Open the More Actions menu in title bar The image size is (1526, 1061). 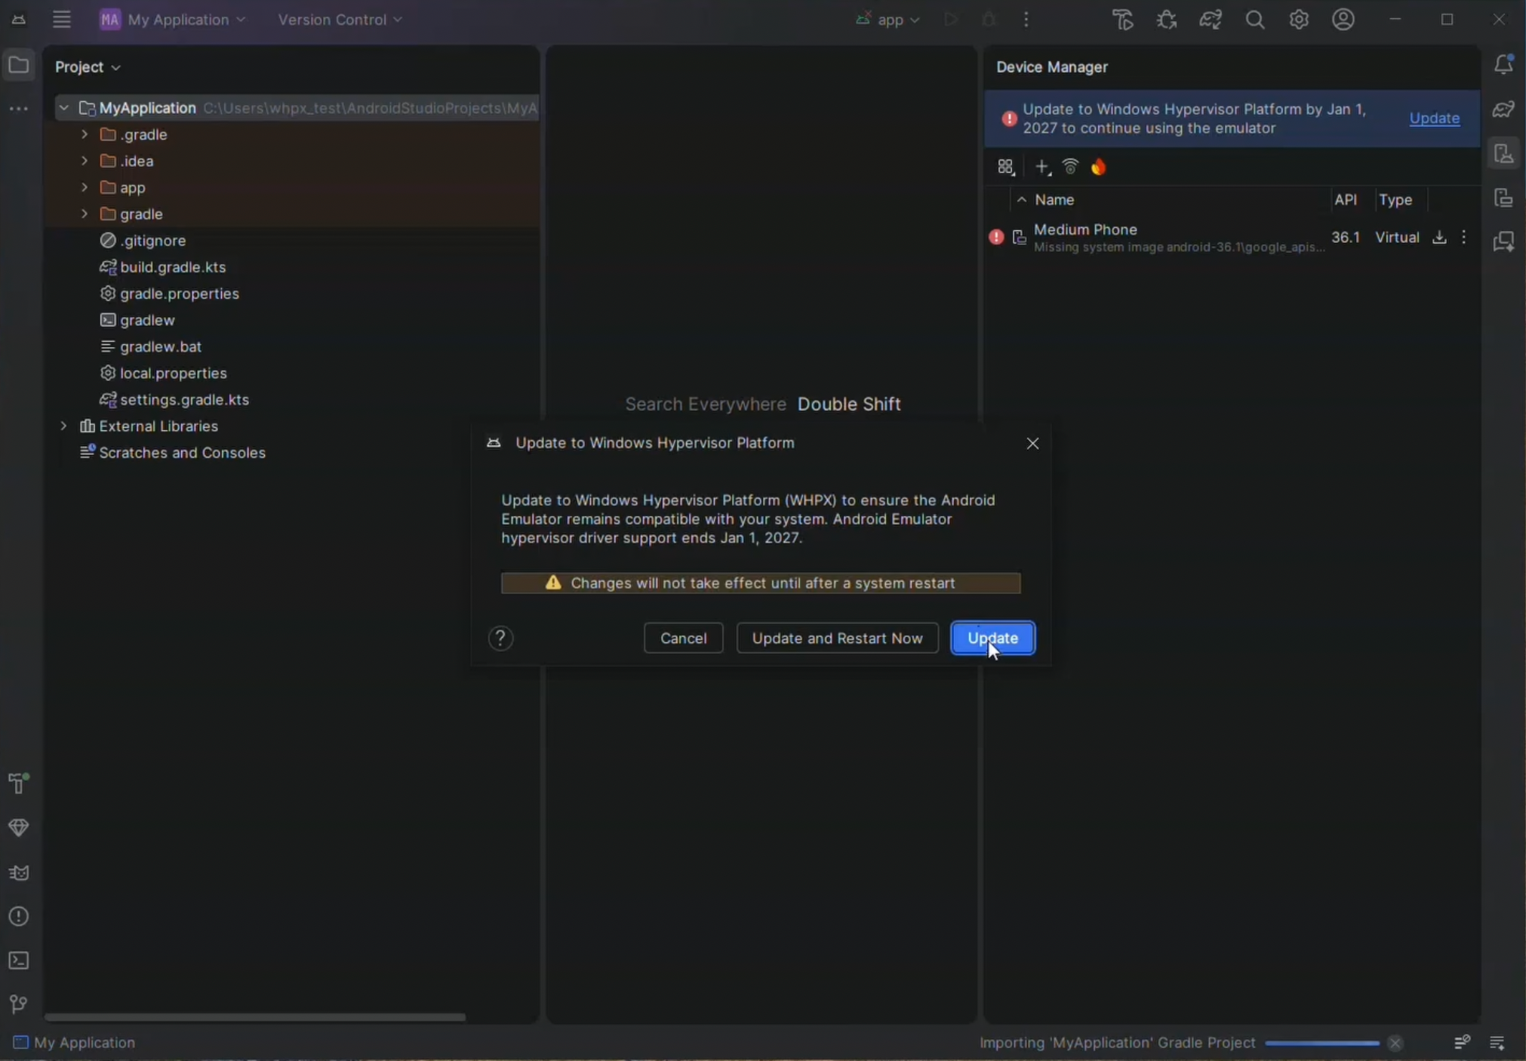coord(1026,20)
